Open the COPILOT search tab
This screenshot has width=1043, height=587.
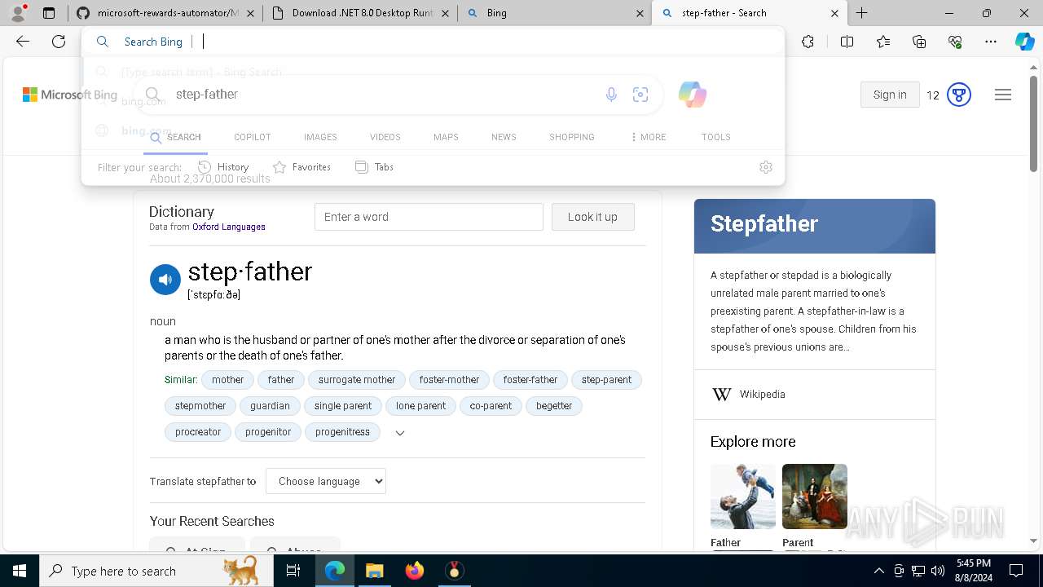coord(252,137)
